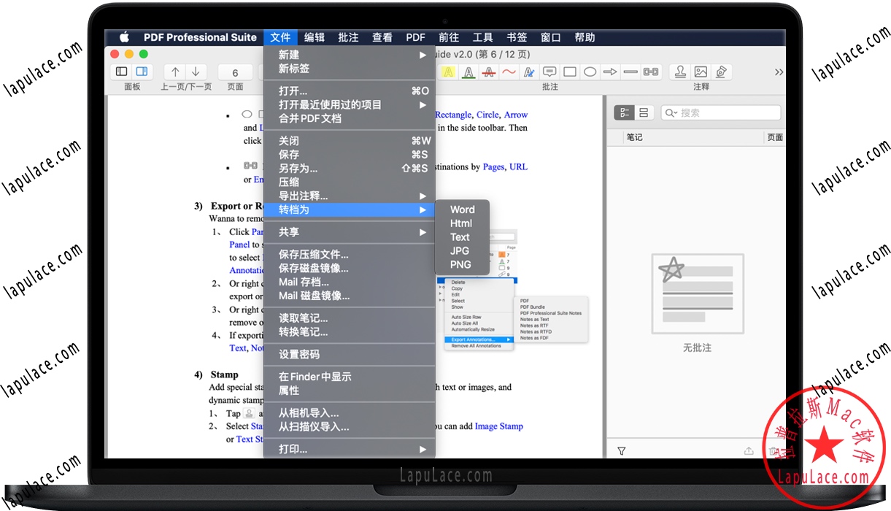The width and height of the screenshot is (891, 511).
Task: Click the Pages link in the document
Action: click(493, 167)
